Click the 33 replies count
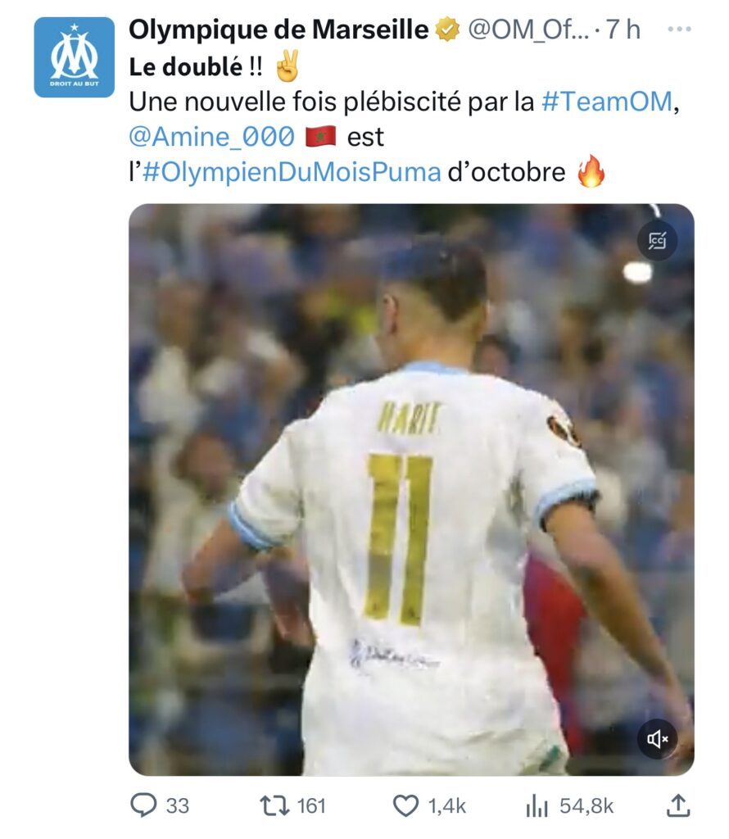729x839 pixels. pos(178,806)
